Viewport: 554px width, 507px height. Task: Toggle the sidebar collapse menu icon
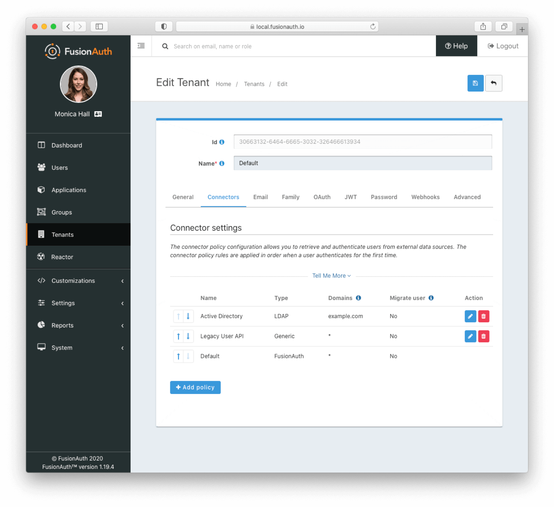(x=141, y=46)
